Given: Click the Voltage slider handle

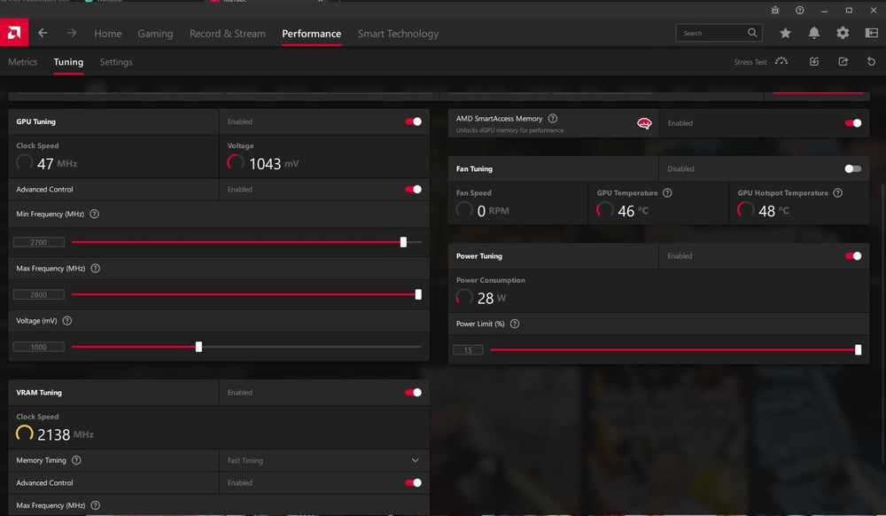Looking at the screenshot, I should (198, 347).
